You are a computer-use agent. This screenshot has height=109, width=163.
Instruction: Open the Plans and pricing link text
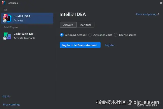146,14
